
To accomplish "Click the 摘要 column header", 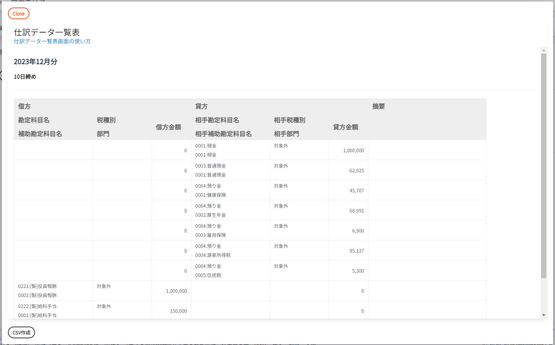I will pos(378,107).
